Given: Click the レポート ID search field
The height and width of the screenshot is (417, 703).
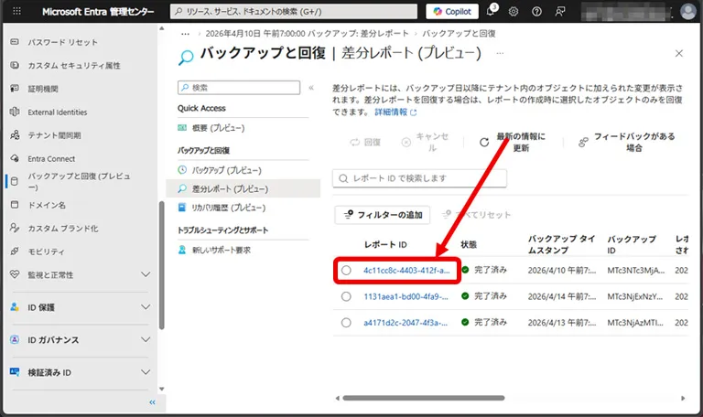Looking at the screenshot, I should pos(419,178).
